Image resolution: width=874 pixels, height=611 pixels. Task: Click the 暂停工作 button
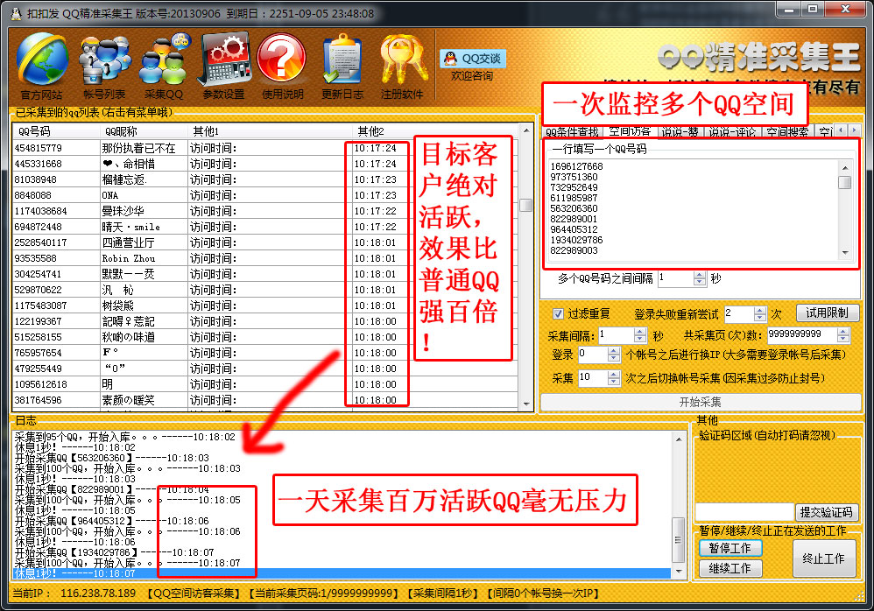(730, 548)
